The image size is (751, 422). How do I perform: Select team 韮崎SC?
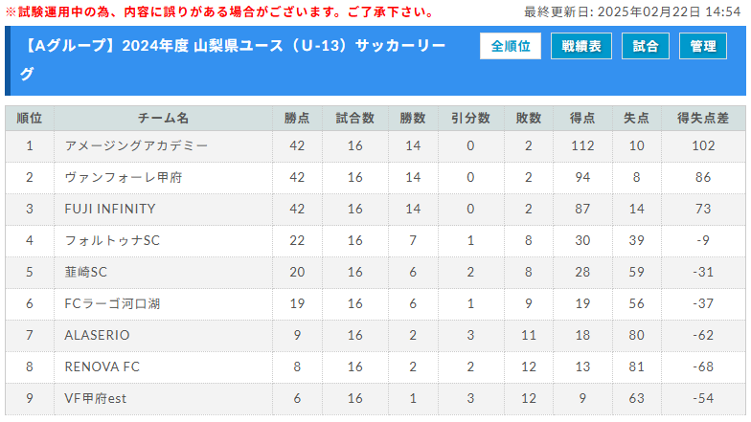[x=86, y=272]
